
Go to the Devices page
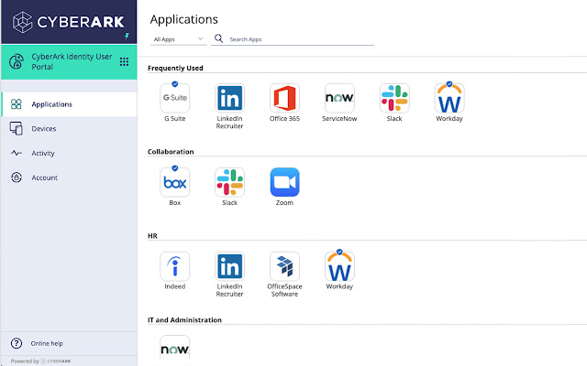click(x=69, y=128)
